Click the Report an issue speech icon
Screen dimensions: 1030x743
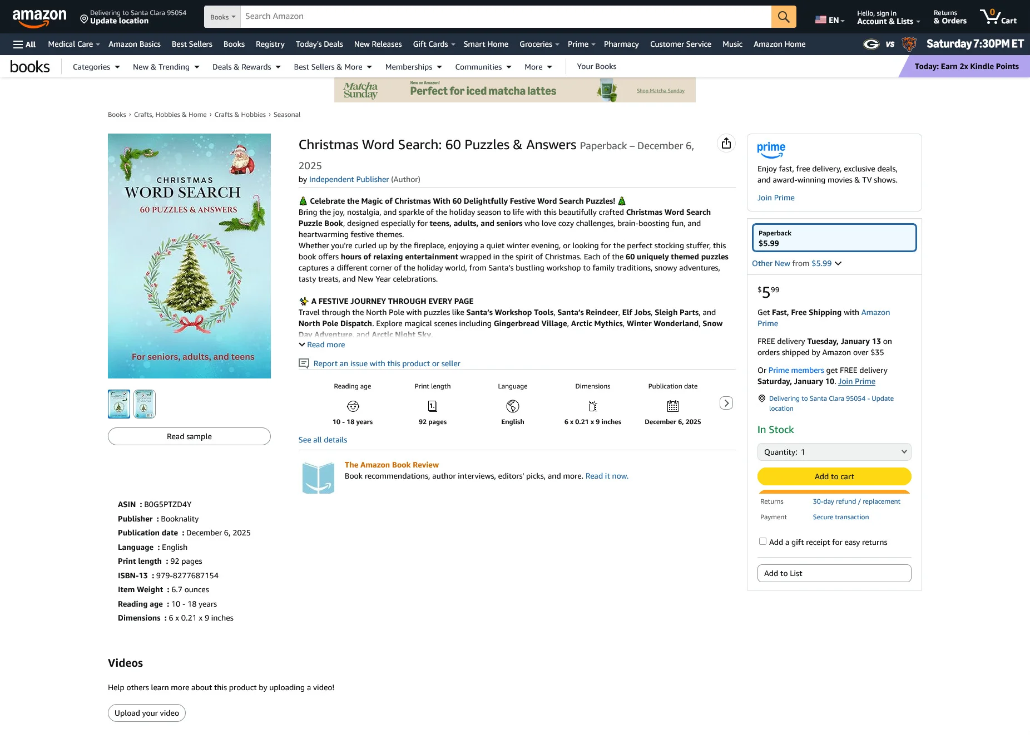[304, 363]
